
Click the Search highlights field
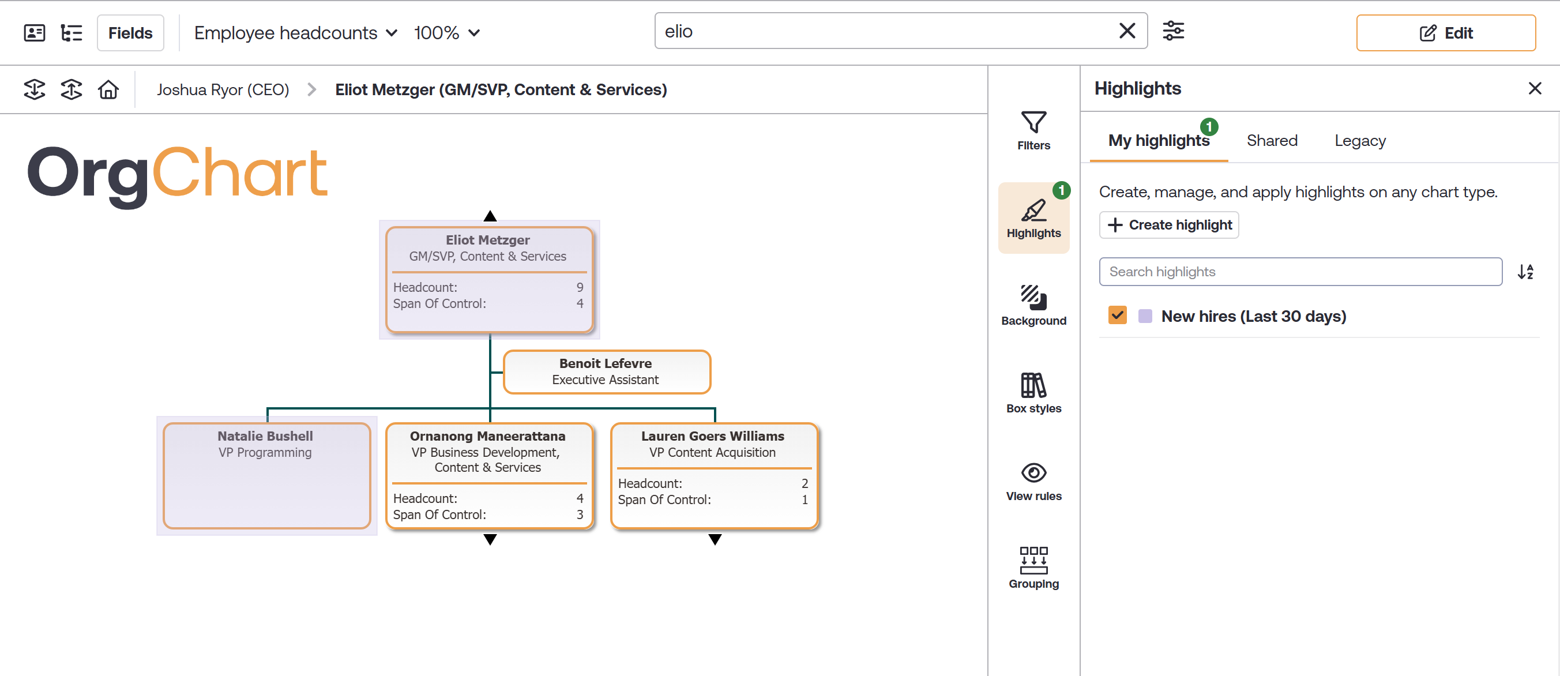(x=1300, y=271)
